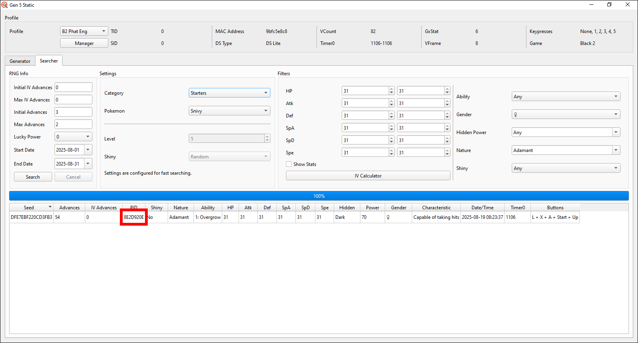The width and height of the screenshot is (638, 343).
Task: Open the Gender filter dropdown
Action: (x=566, y=114)
